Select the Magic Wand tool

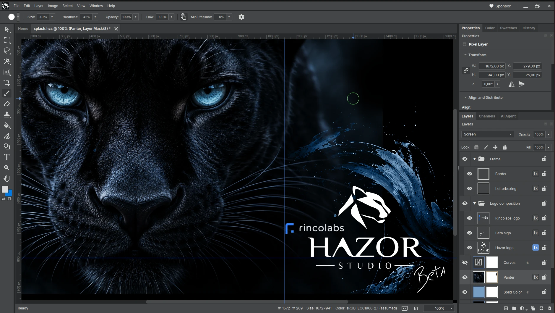click(7, 61)
